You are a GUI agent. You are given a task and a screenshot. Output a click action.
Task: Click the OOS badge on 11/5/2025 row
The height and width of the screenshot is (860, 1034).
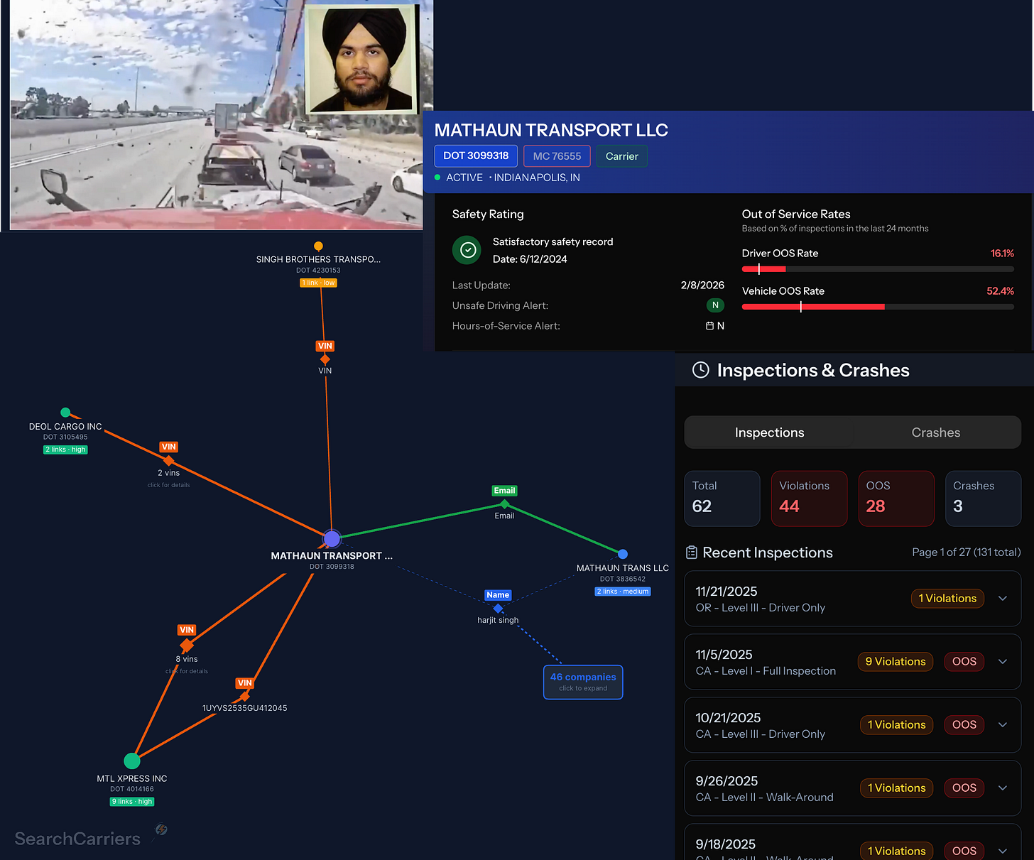(x=964, y=661)
